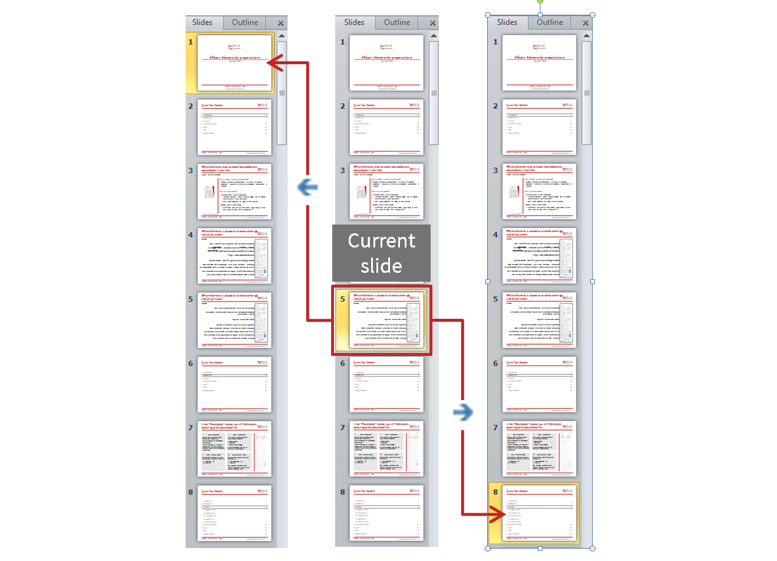Close the right slides panel
The width and height of the screenshot is (777, 561).
(x=585, y=23)
